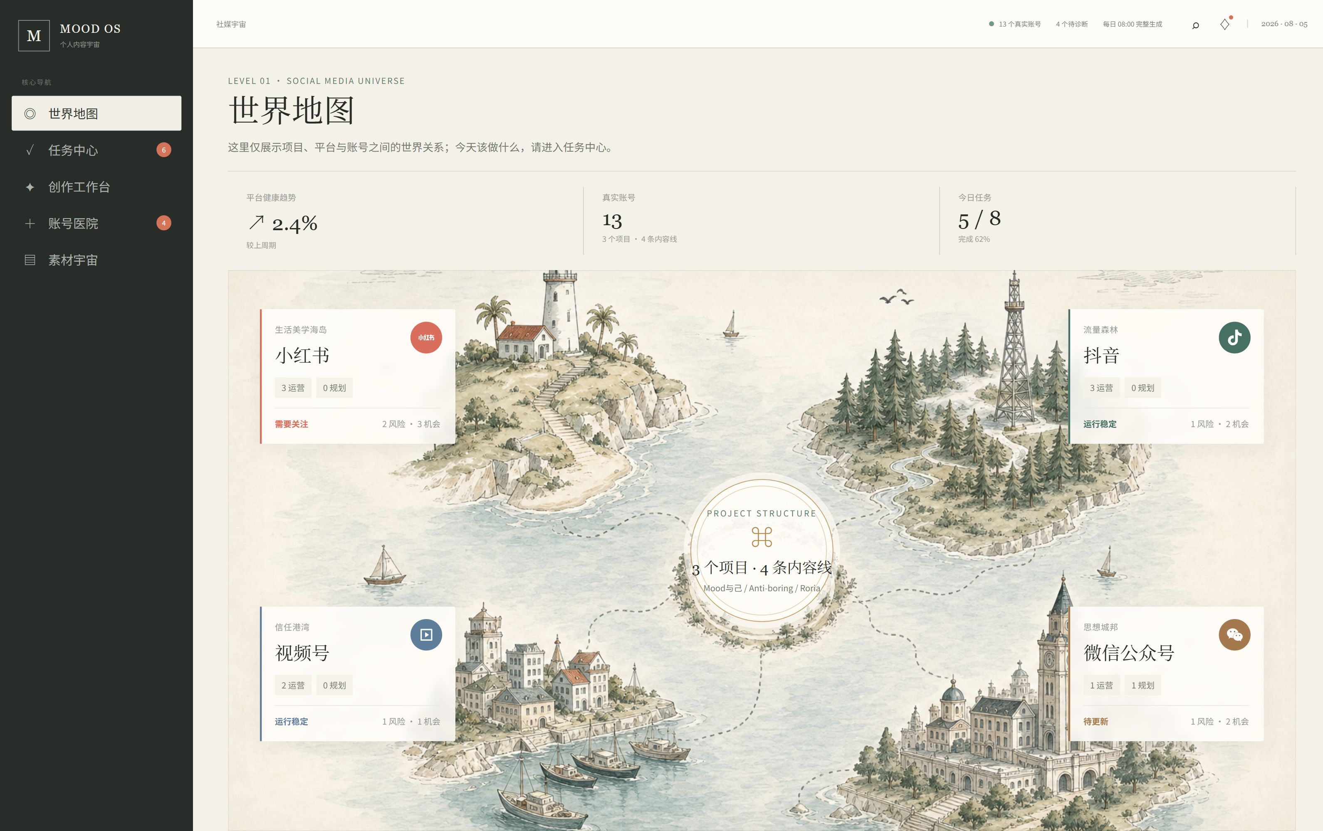This screenshot has width=1323, height=831.
Task: Click the 素材宇宙 list icon
Action: (30, 260)
